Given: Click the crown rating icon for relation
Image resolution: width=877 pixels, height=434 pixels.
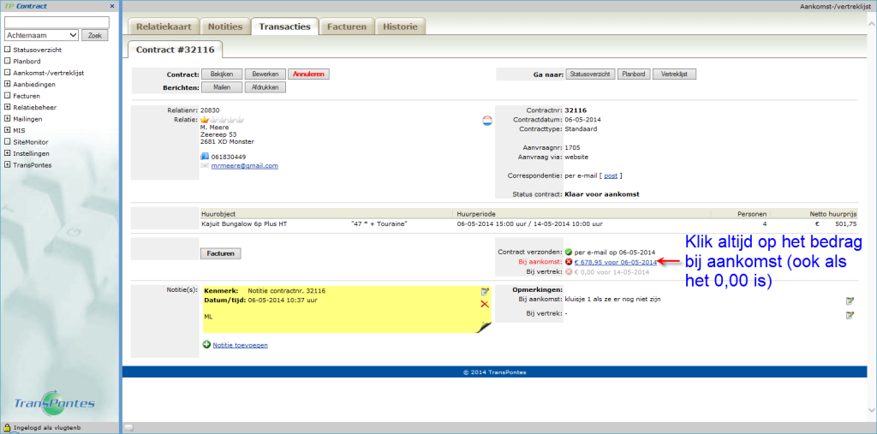Looking at the screenshot, I should 205,120.
